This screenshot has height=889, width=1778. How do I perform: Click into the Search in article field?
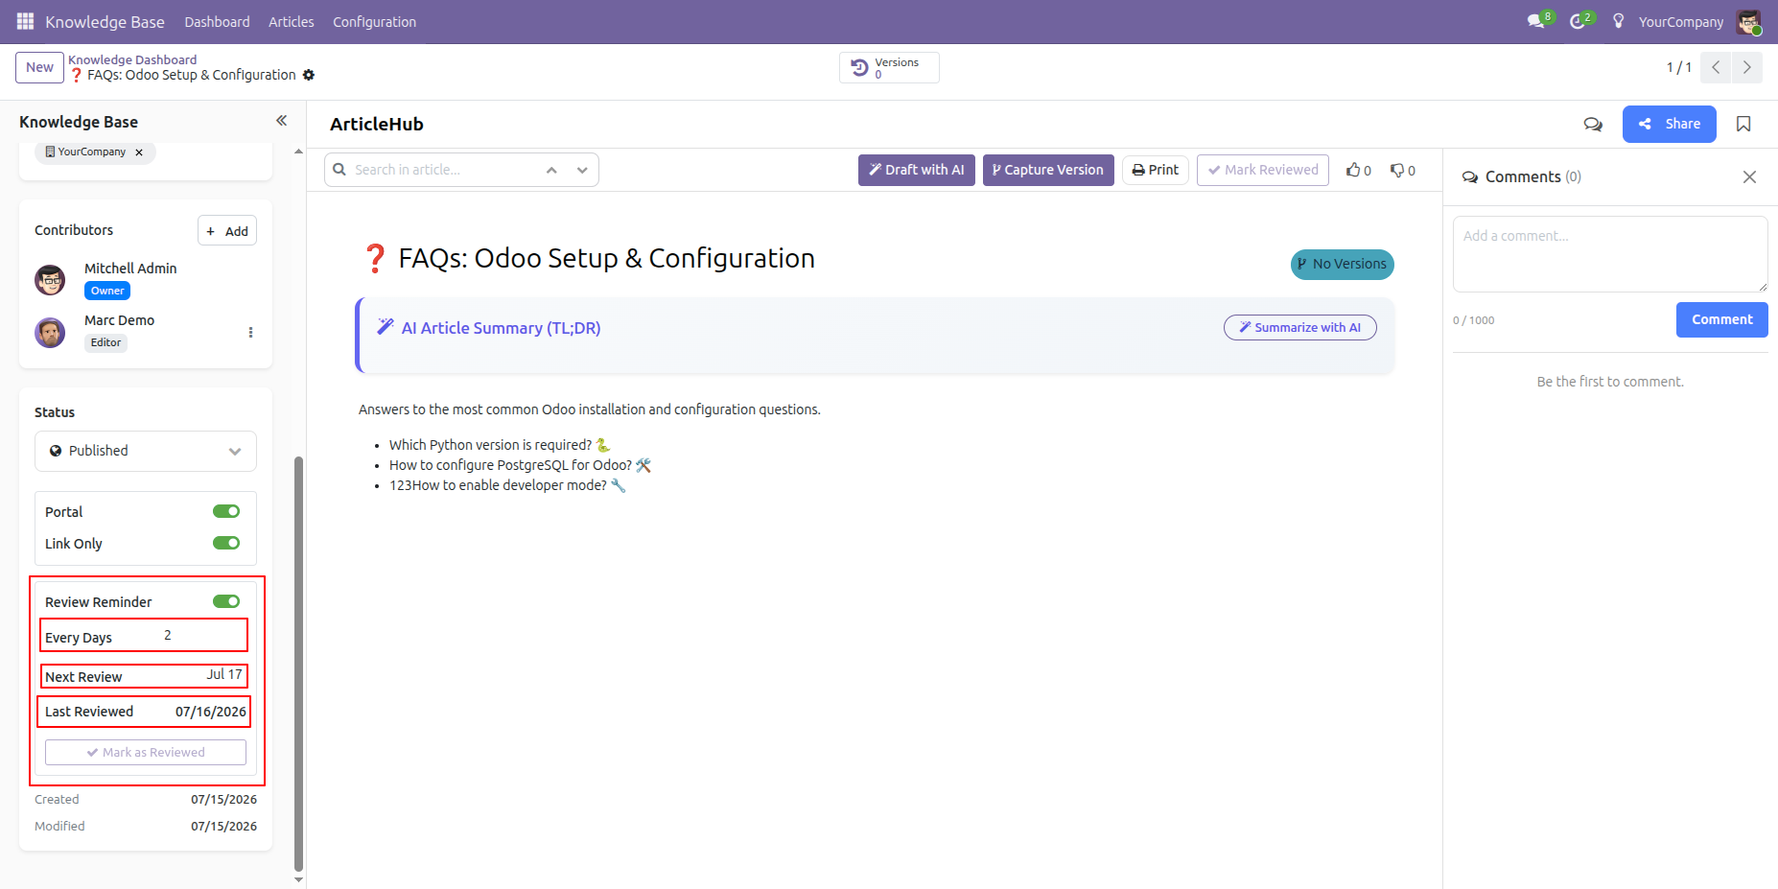[x=441, y=170]
